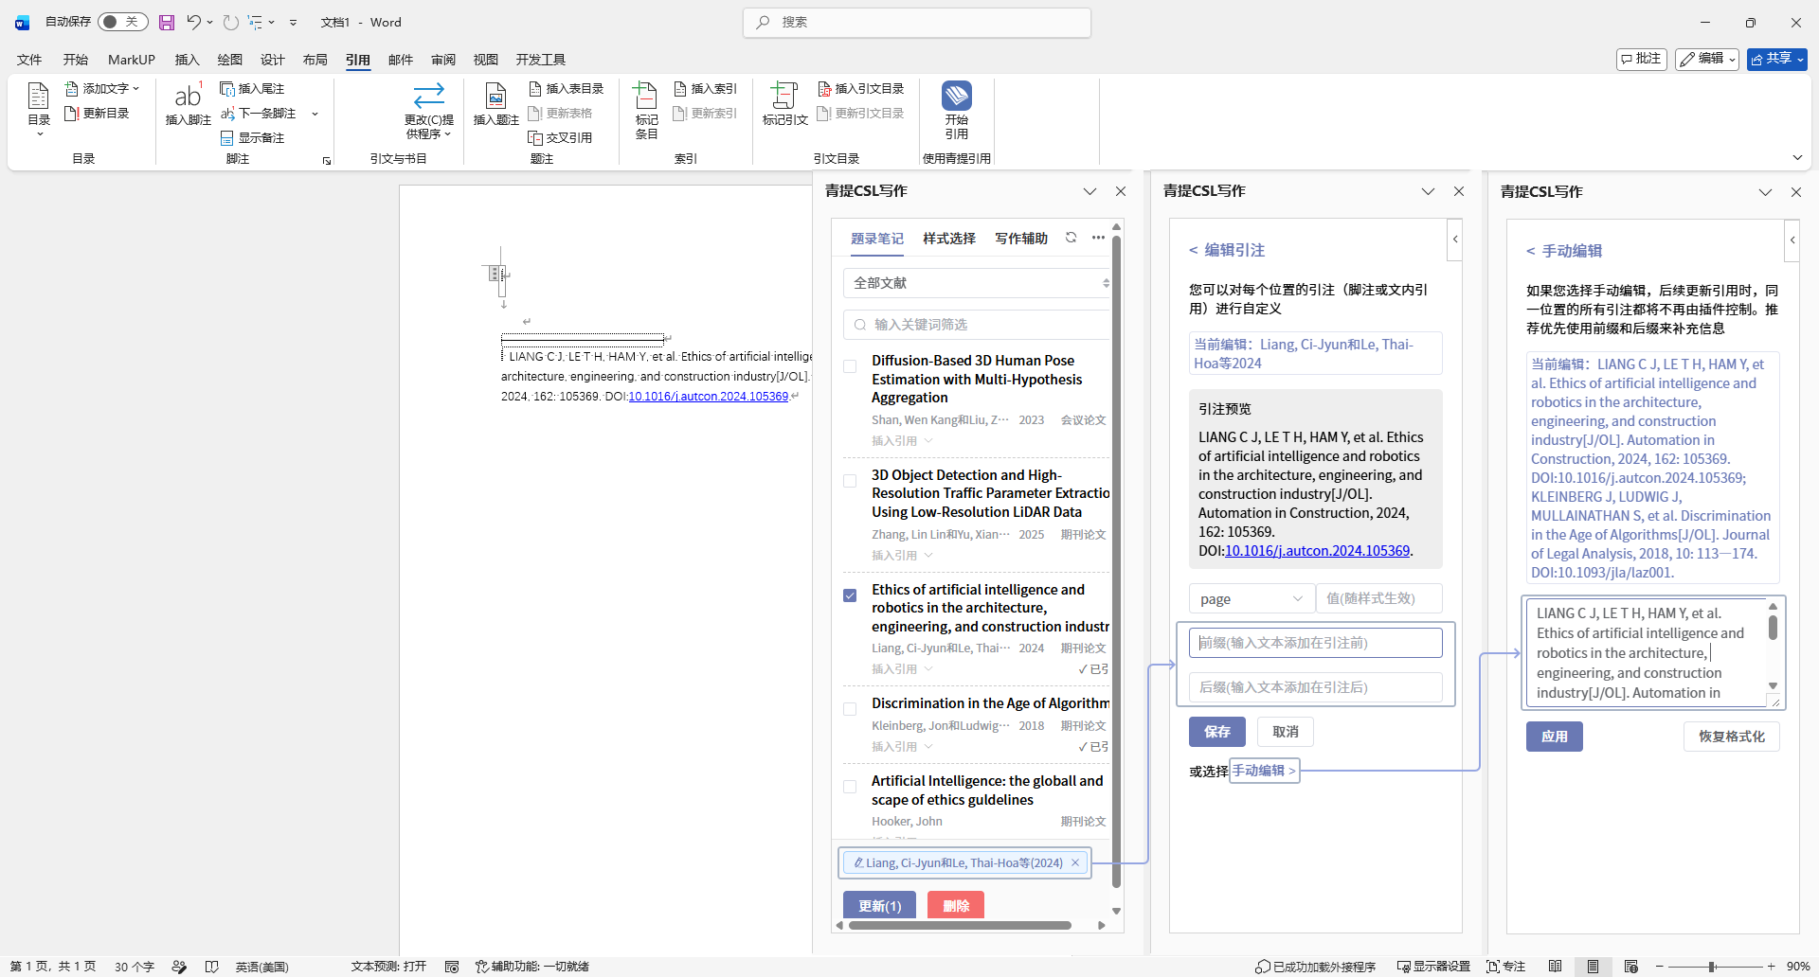Click 显示器设置 in status bar
Image resolution: width=1819 pixels, height=977 pixels.
(x=1433, y=967)
